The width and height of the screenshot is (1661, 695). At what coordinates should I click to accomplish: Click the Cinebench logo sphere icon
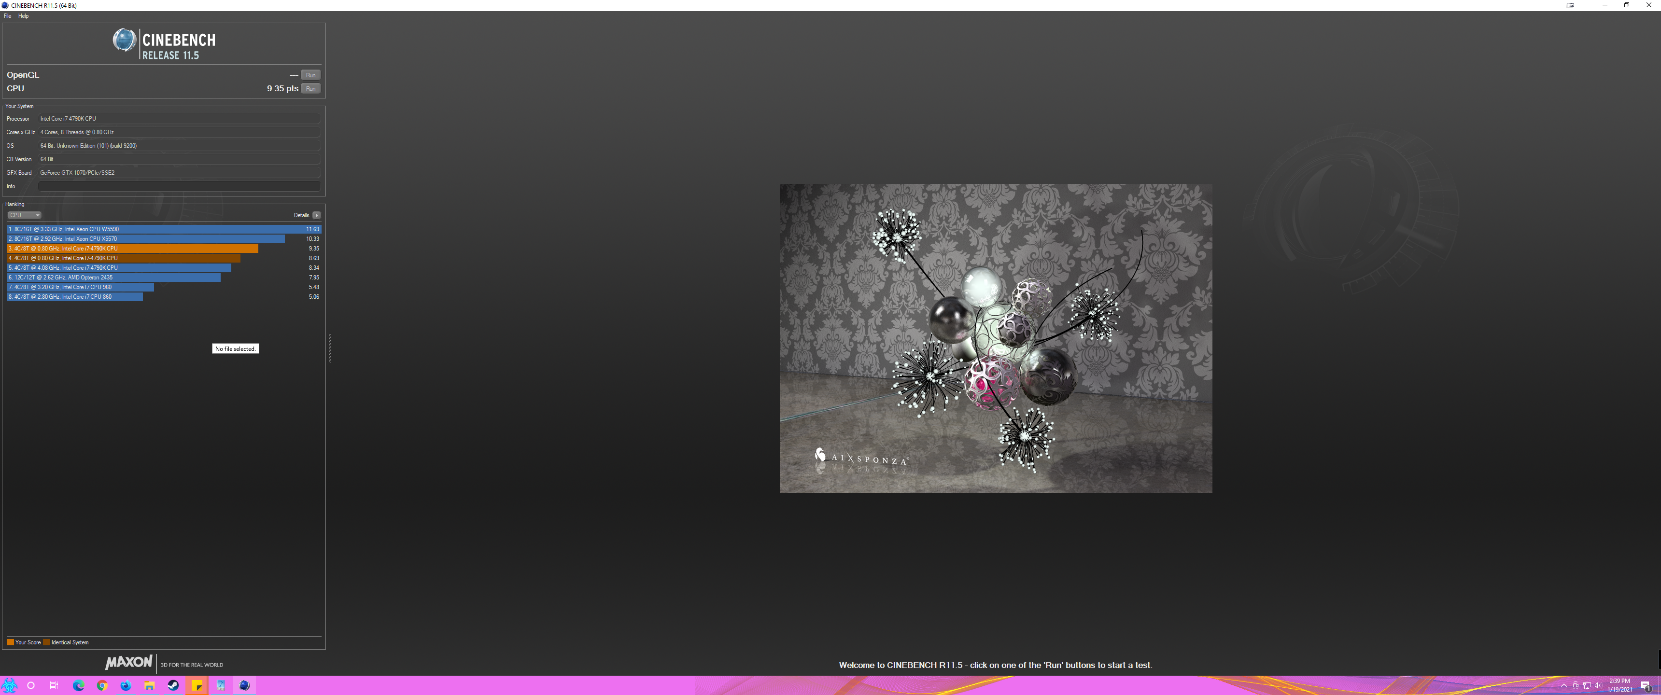pyautogui.click(x=124, y=40)
